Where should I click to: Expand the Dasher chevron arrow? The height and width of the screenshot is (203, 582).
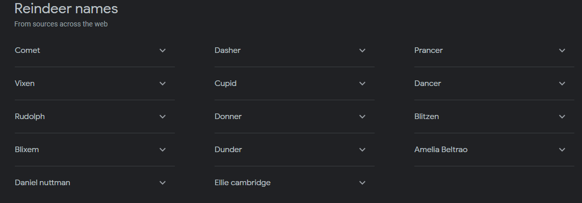coord(362,50)
